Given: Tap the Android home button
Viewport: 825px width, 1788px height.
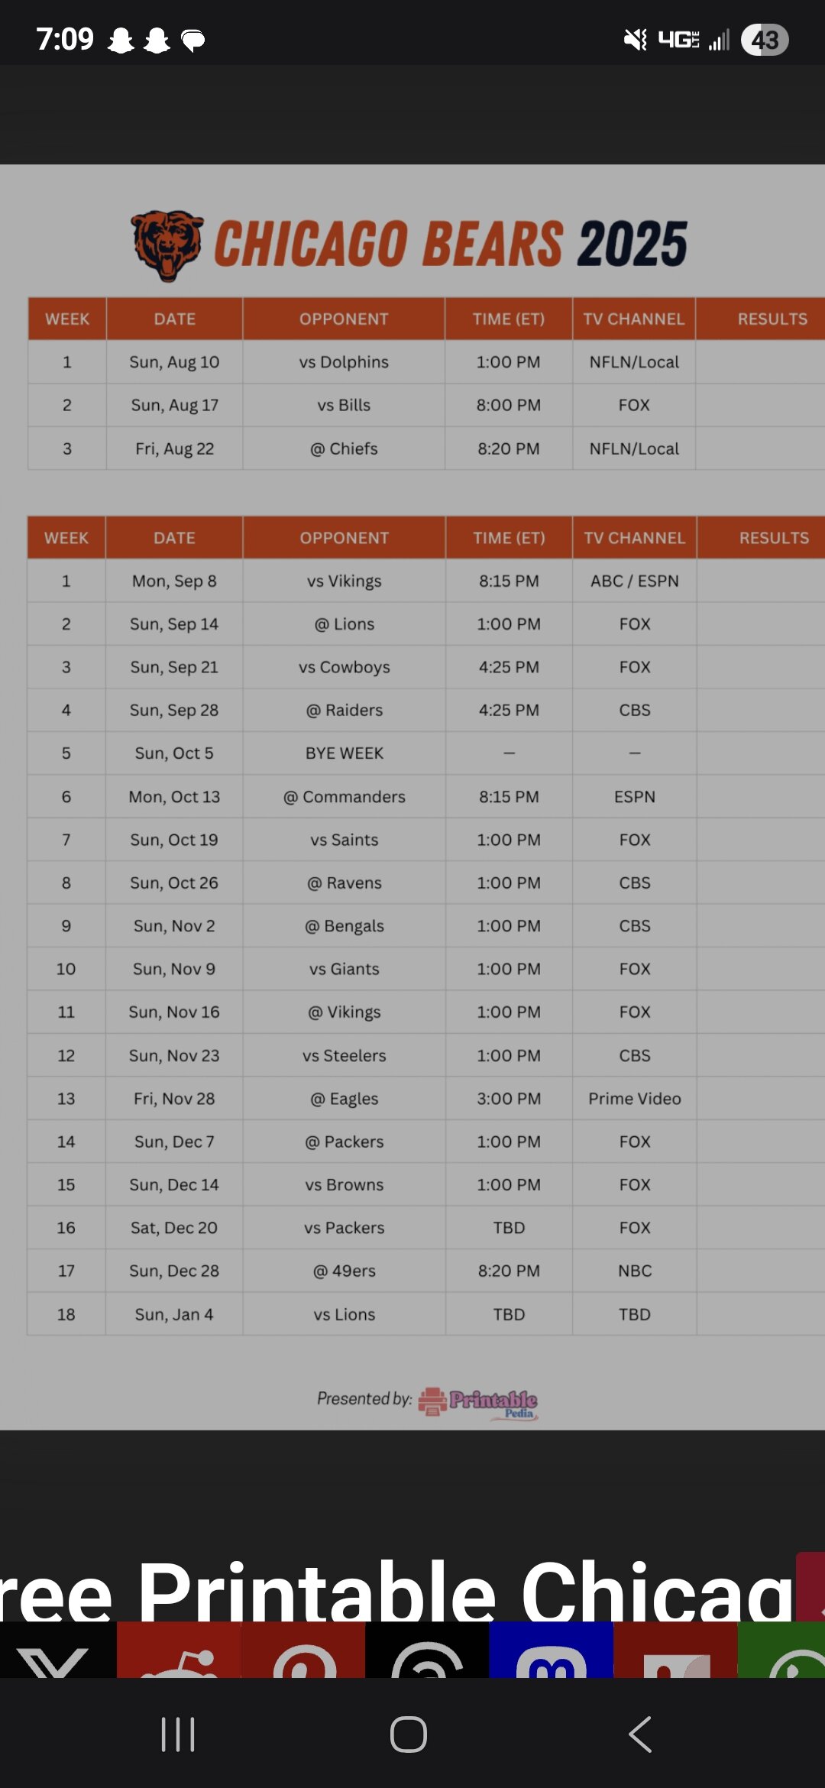Looking at the screenshot, I should tap(409, 1734).
